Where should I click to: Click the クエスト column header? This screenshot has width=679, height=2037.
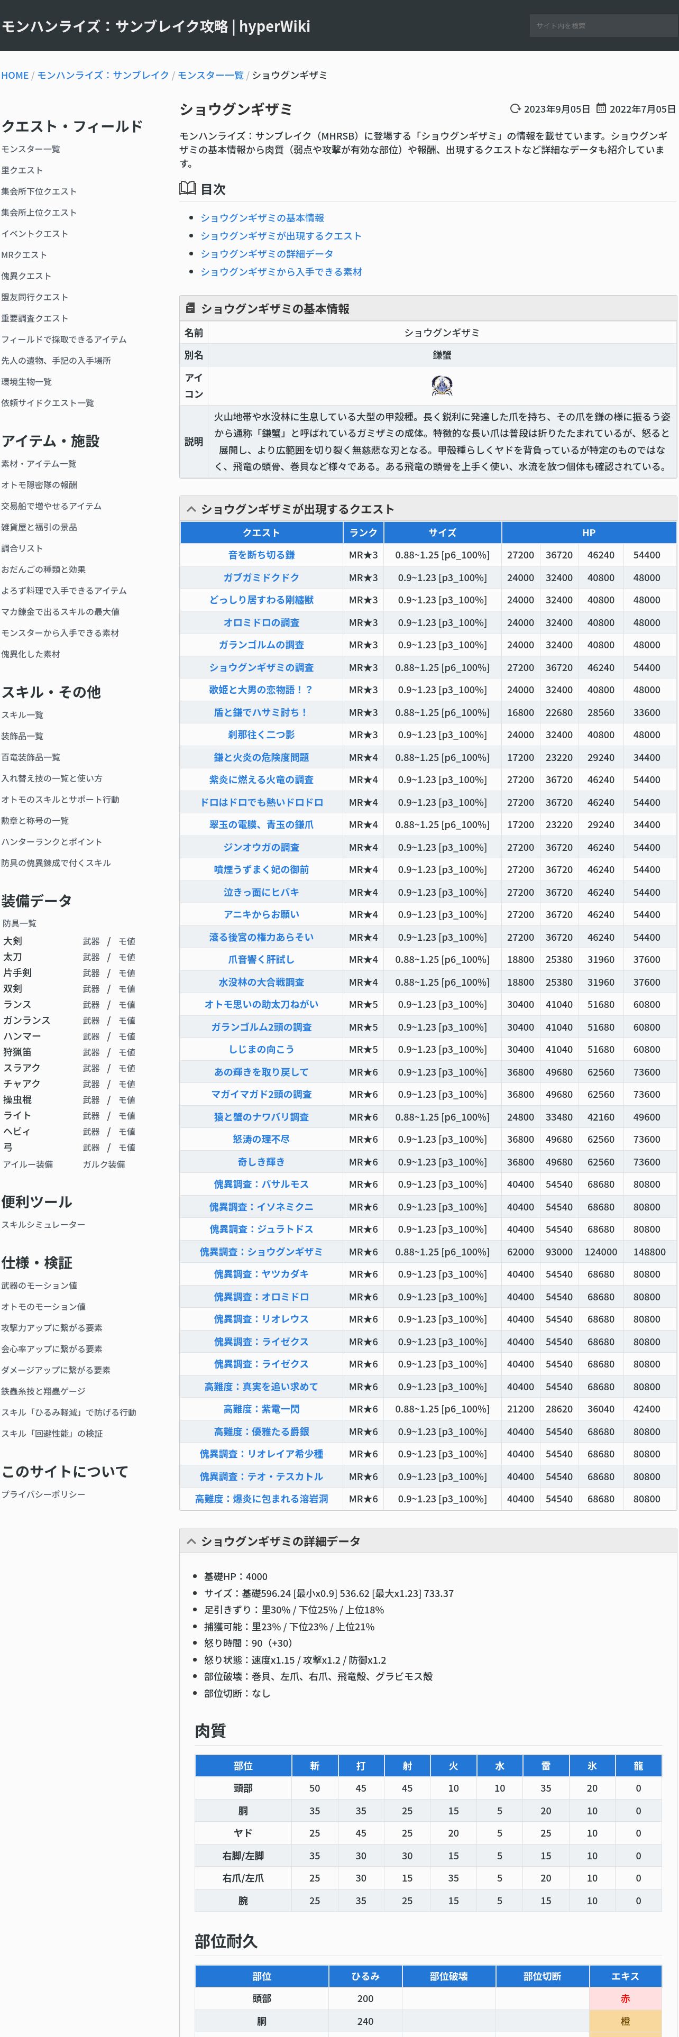click(x=261, y=533)
